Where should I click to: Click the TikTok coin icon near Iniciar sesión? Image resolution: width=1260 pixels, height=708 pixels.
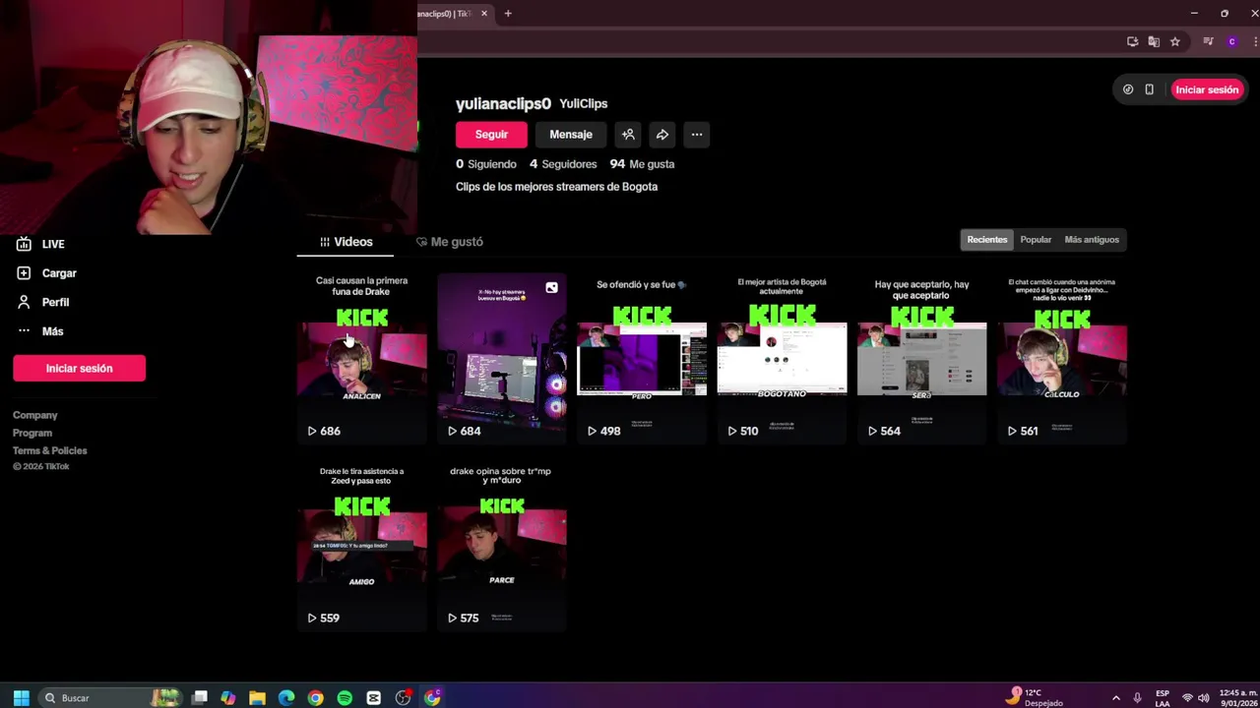click(1128, 89)
